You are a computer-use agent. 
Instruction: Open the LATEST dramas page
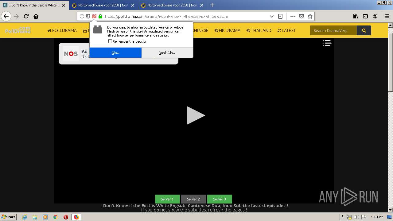[x=286, y=30]
